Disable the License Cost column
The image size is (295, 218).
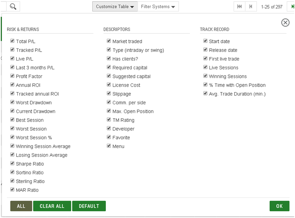click(109, 85)
